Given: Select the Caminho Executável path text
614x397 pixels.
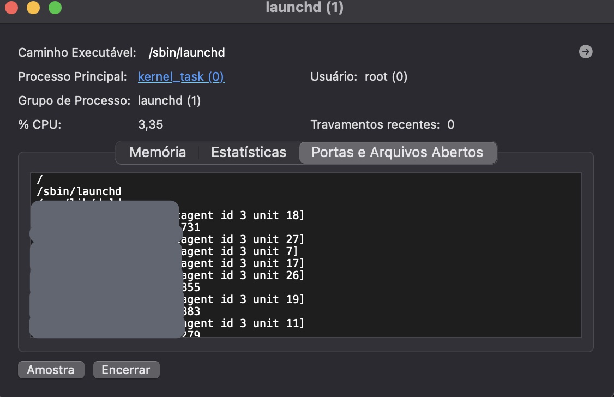Looking at the screenshot, I should tap(186, 52).
